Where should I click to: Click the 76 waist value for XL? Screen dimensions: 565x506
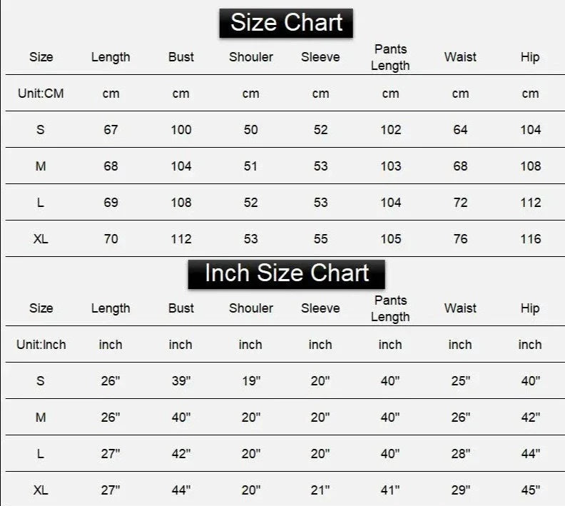click(x=460, y=239)
